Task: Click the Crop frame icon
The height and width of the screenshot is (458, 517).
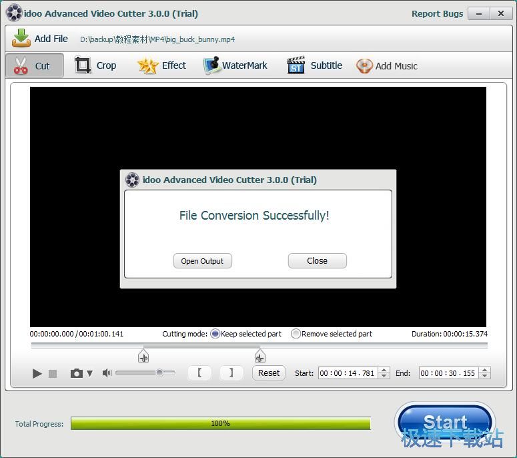Action: [83, 65]
